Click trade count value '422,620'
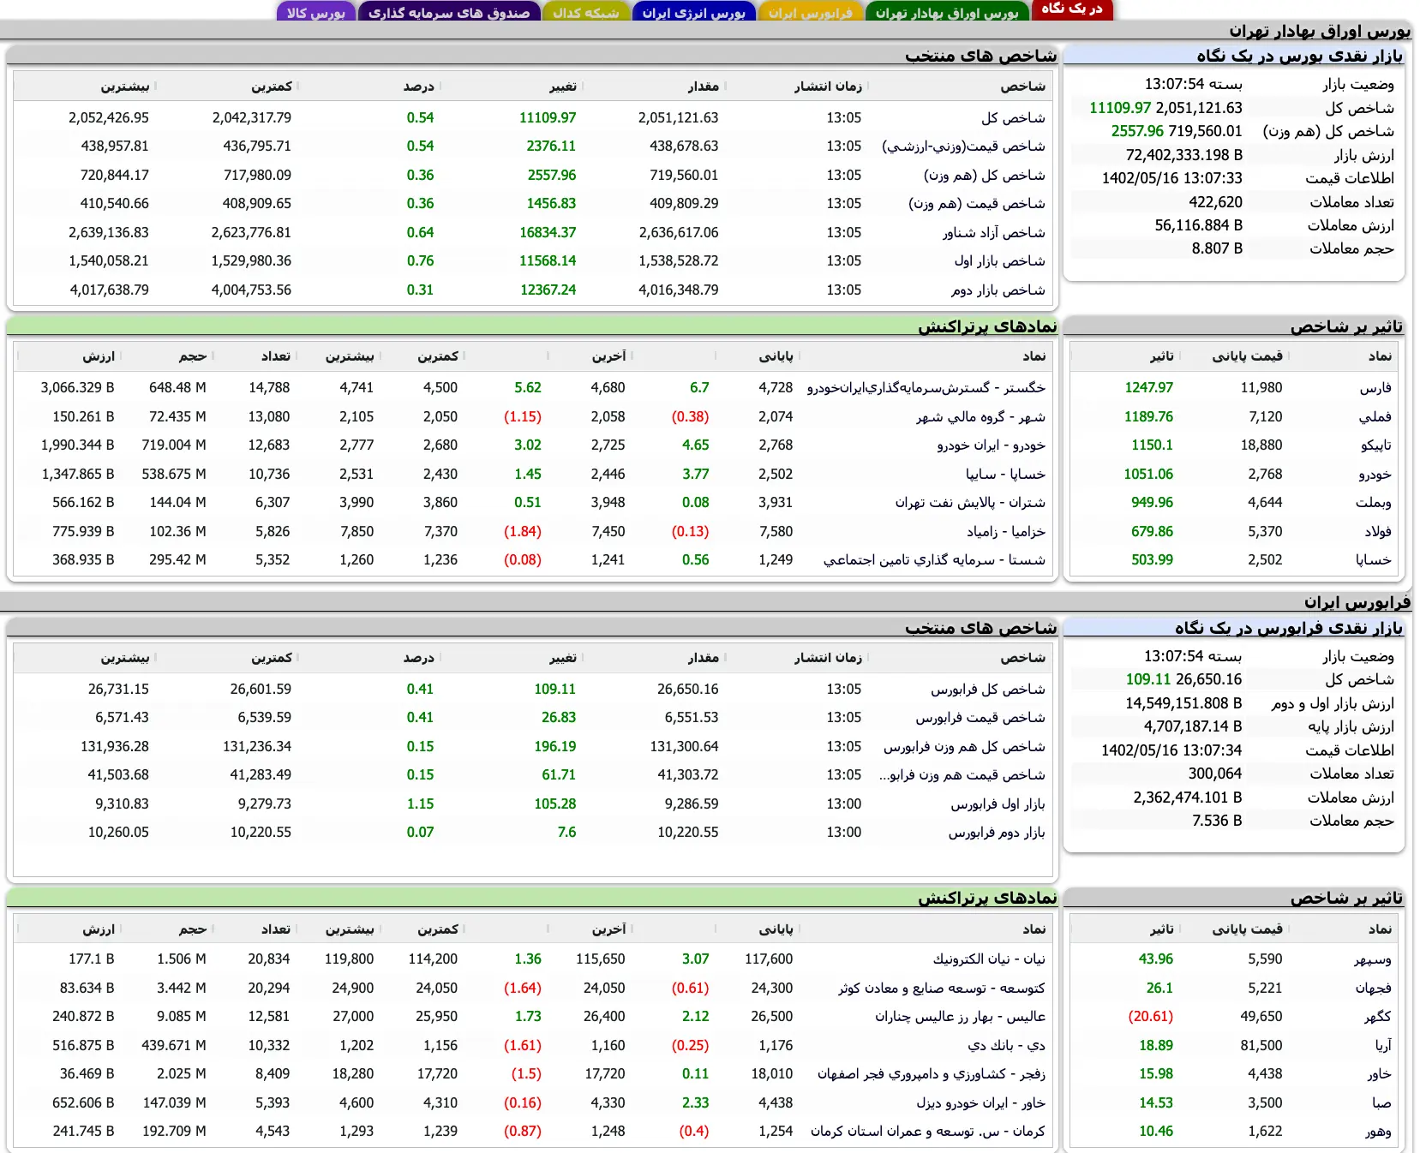 pyautogui.click(x=1216, y=202)
